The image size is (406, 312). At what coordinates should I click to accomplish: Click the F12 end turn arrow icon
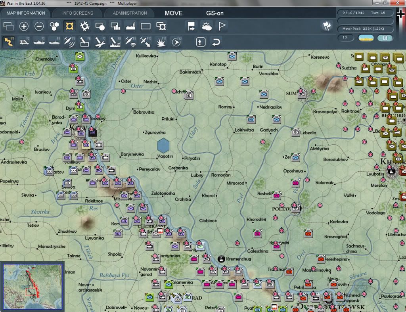point(176,42)
